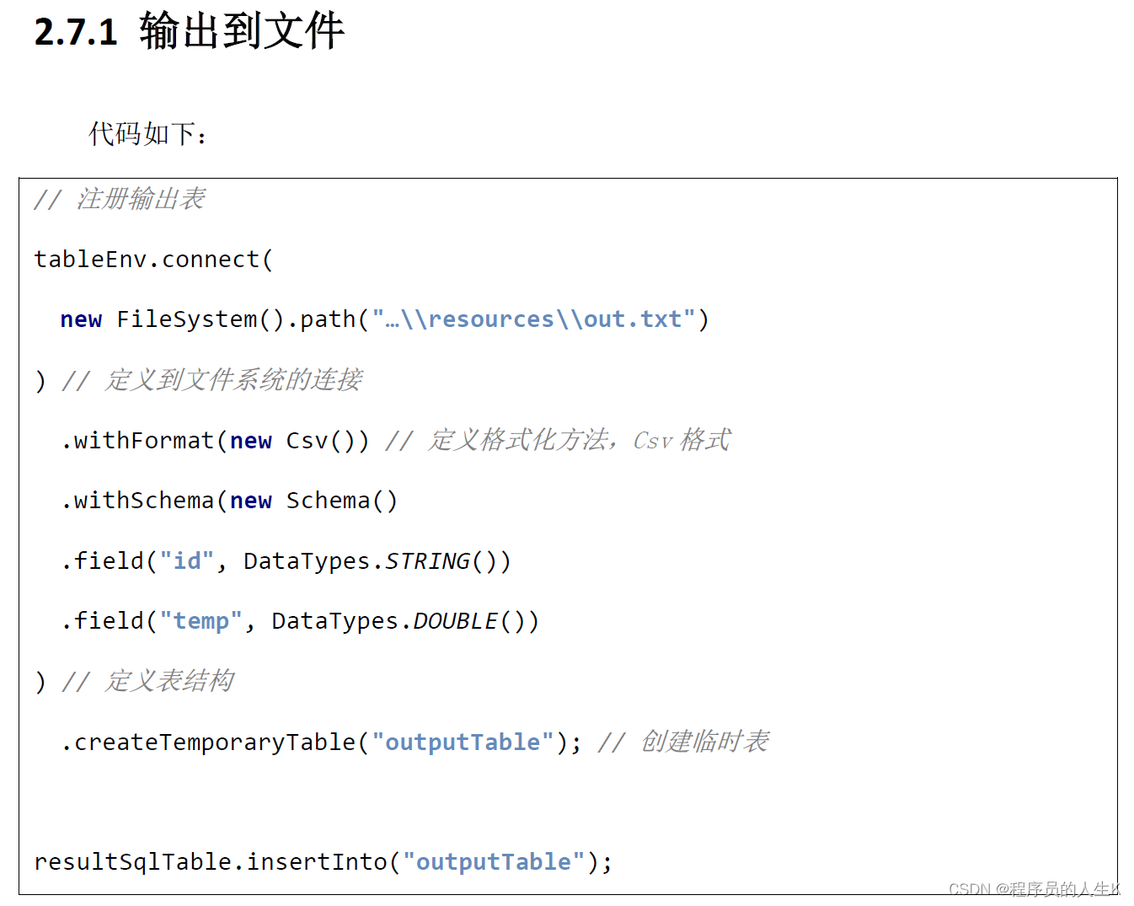1134x906 pixels.
Task: Click the "tableEnv.connect(" code line
Action: click(153, 260)
